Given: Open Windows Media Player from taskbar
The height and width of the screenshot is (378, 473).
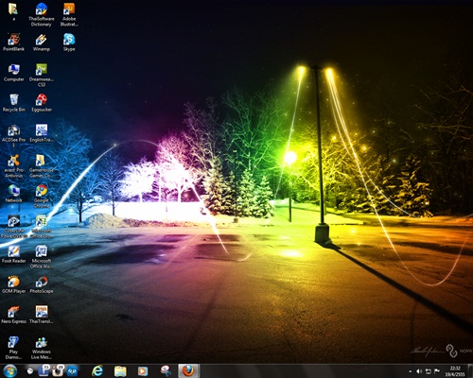Looking at the screenshot, I should coord(143,371).
